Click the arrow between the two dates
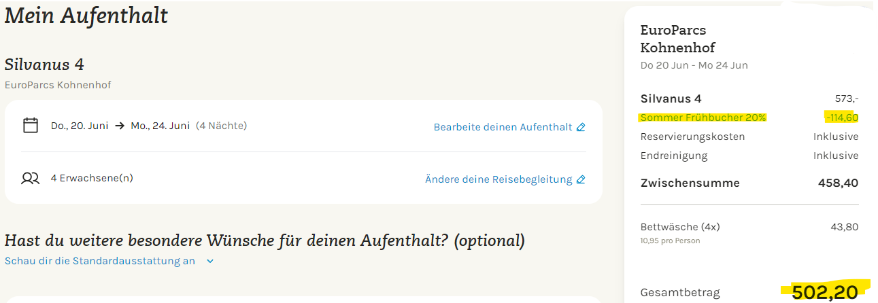 (x=120, y=126)
